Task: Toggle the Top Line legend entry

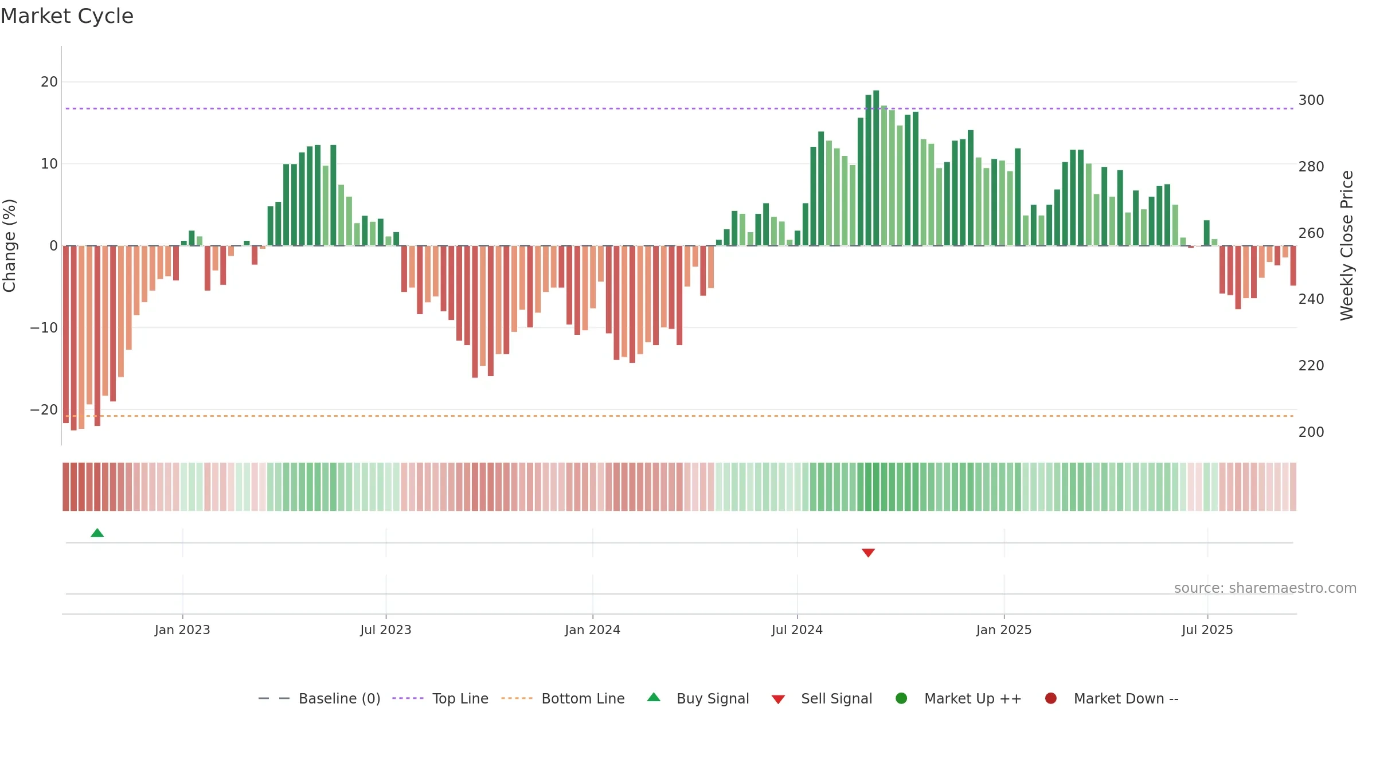Action: (x=440, y=699)
